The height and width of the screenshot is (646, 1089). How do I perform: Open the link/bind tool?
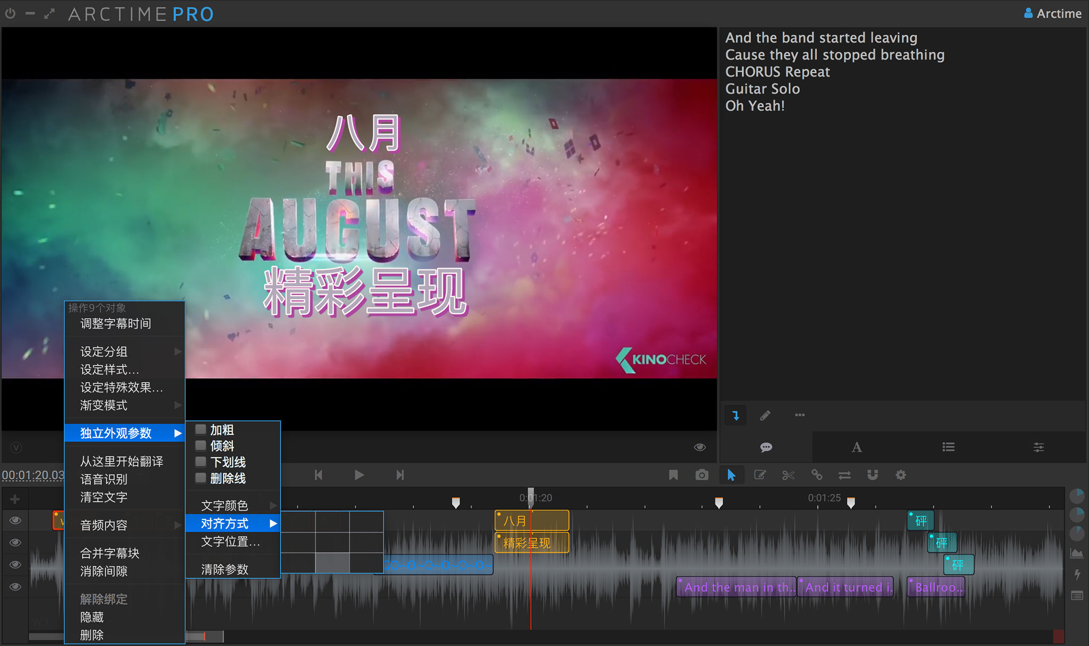tap(817, 475)
